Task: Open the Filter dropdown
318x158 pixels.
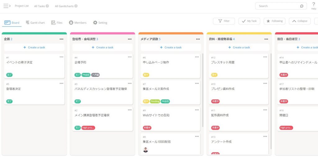Action: click(224, 21)
